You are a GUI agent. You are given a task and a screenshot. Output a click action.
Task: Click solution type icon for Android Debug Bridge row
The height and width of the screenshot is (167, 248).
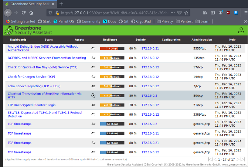(94, 48)
